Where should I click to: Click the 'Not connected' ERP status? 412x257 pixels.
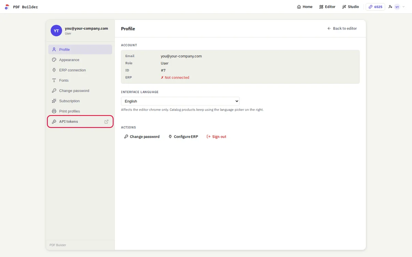175,77
